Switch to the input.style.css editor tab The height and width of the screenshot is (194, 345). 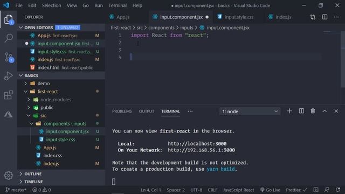click(238, 17)
